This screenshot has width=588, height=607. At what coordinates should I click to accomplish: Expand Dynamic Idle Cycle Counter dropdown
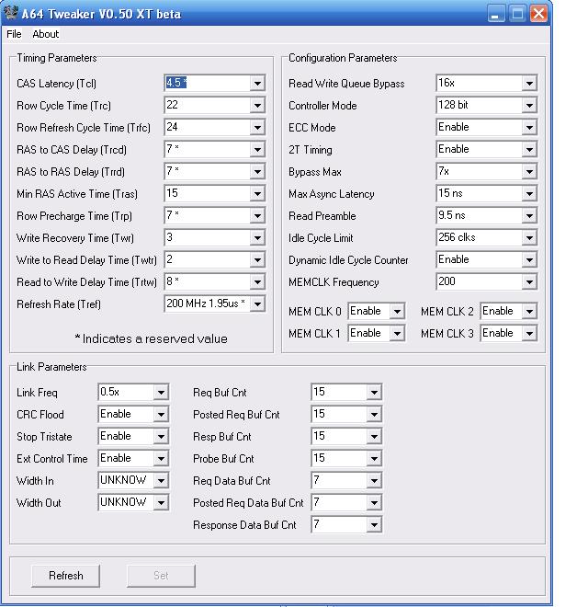pyautogui.click(x=529, y=259)
